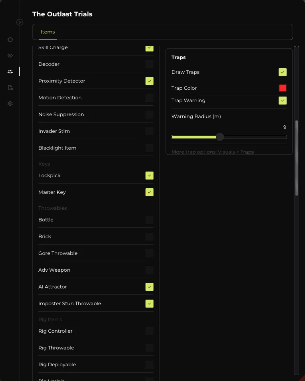Disable Imposter Stun Throwable
The width and height of the screenshot is (305, 381).
click(x=150, y=304)
